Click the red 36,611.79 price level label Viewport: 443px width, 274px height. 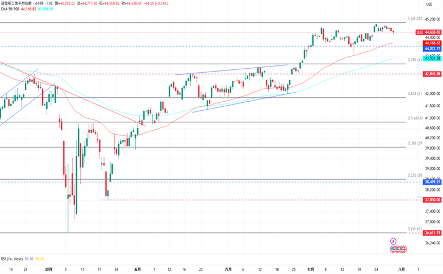(432, 233)
